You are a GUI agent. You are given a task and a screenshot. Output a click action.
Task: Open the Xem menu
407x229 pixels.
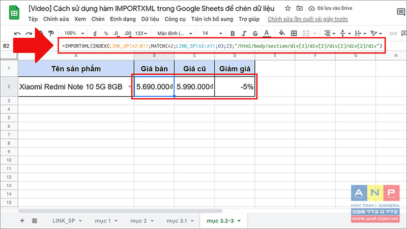click(x=80, y=19)
